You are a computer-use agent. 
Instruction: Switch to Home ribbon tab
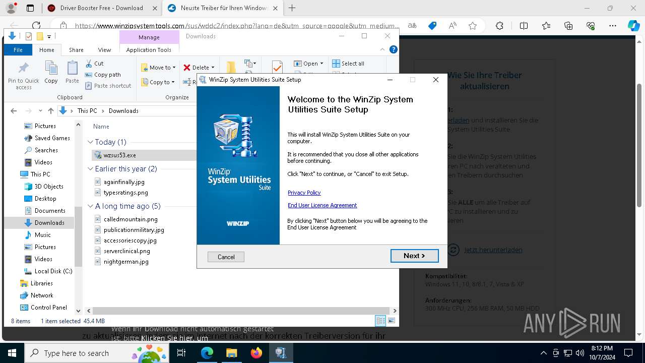coord(46,50)
